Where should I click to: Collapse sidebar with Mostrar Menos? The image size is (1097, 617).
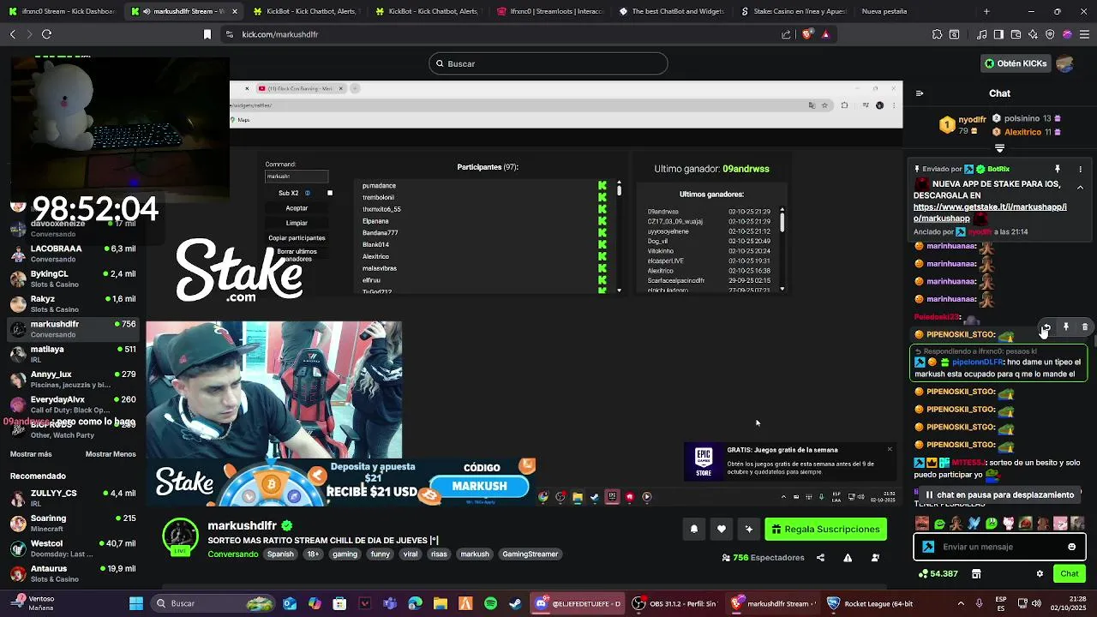tap(111, 454)
